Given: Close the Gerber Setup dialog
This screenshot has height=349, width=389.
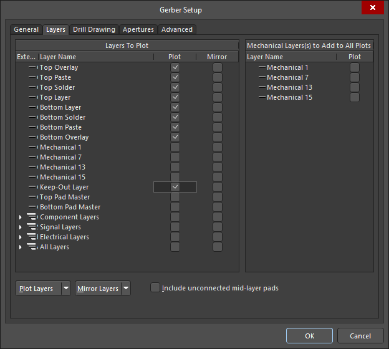Looking at the screenshot, I should tap(373, 7).
